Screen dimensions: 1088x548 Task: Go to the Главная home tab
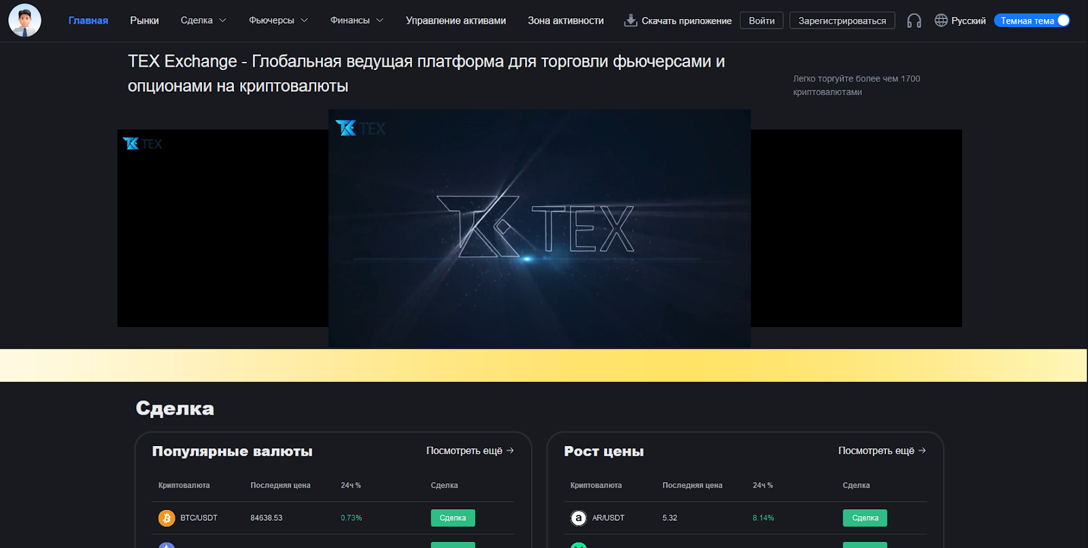[x=88, y=20]
